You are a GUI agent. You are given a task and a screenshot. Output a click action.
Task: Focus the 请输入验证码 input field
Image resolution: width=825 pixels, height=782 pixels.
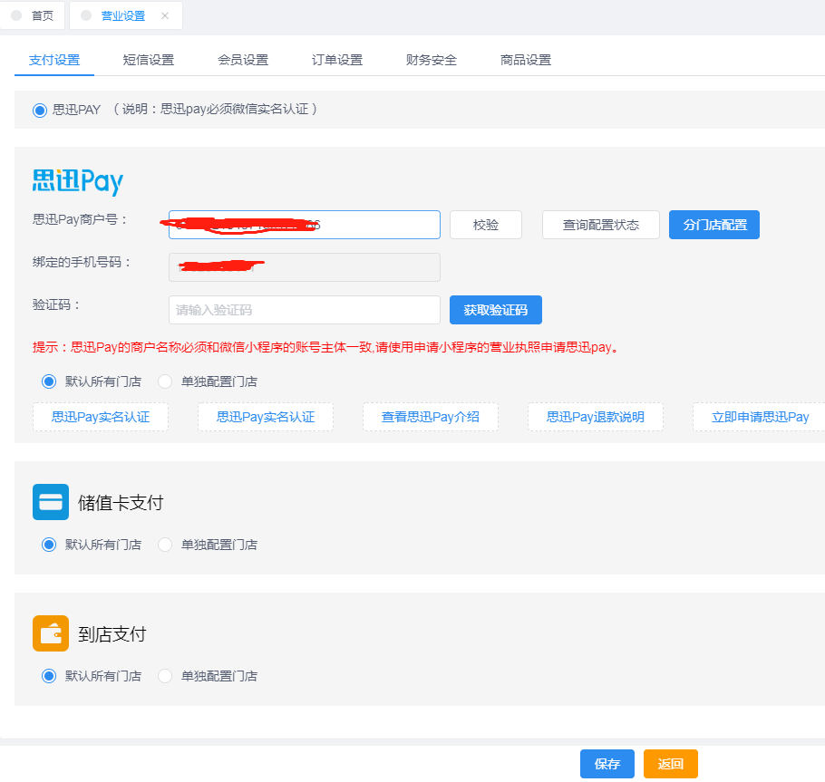point(304,310)
